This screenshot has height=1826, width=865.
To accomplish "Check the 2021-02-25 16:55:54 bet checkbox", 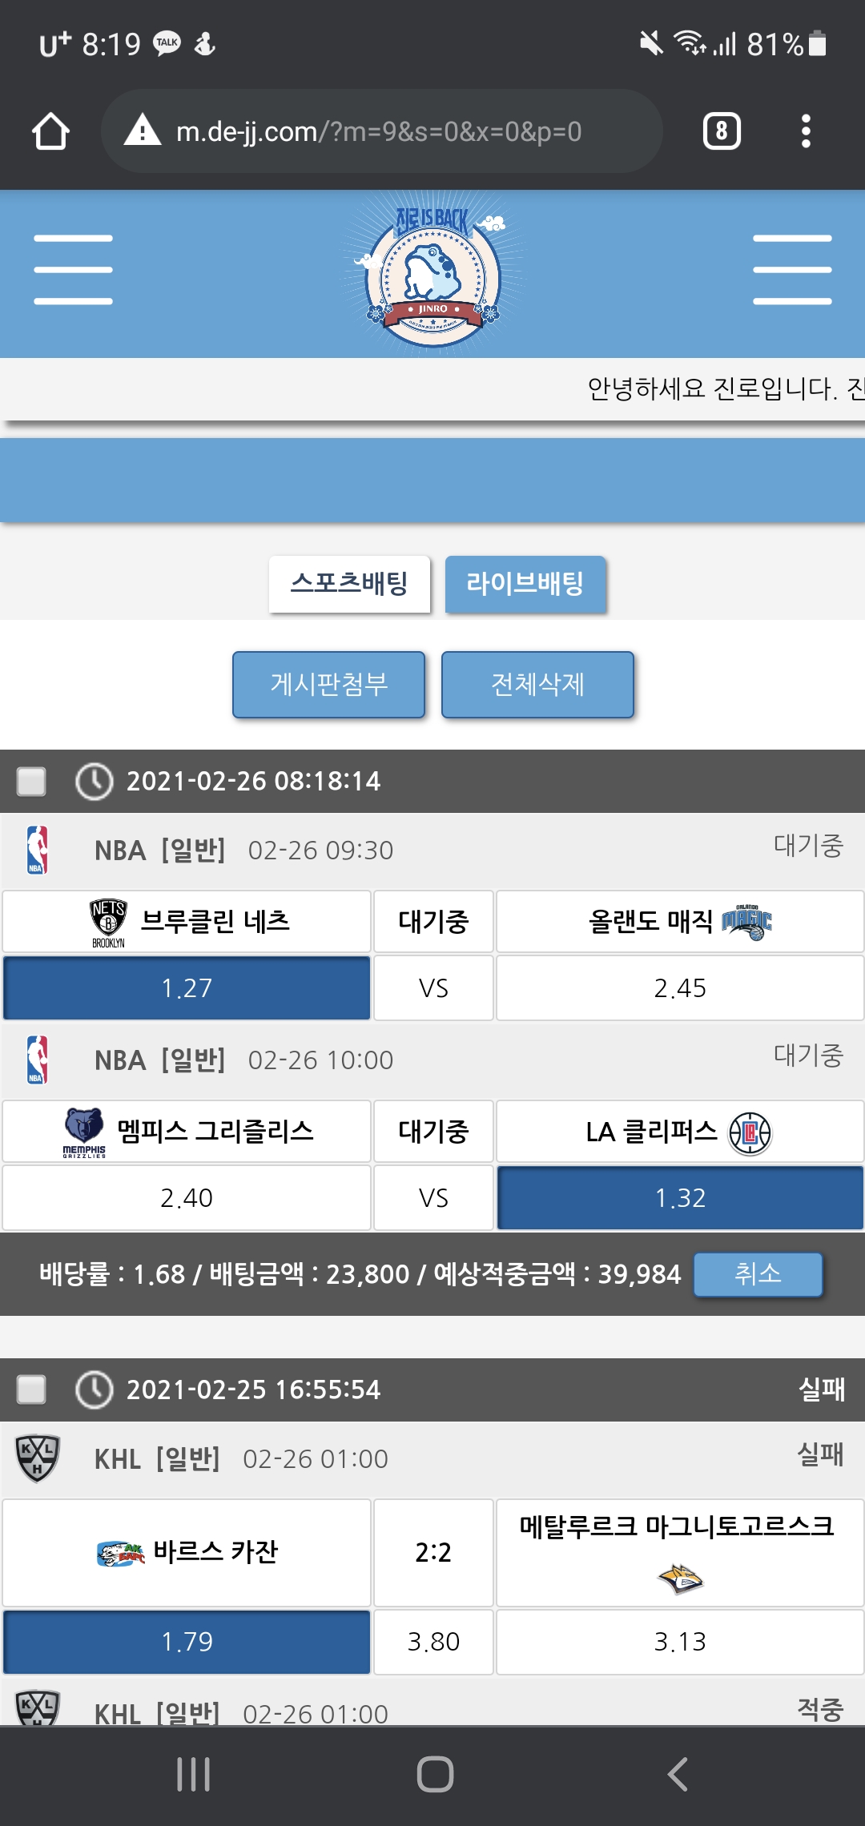I will tap(32, 1390).
